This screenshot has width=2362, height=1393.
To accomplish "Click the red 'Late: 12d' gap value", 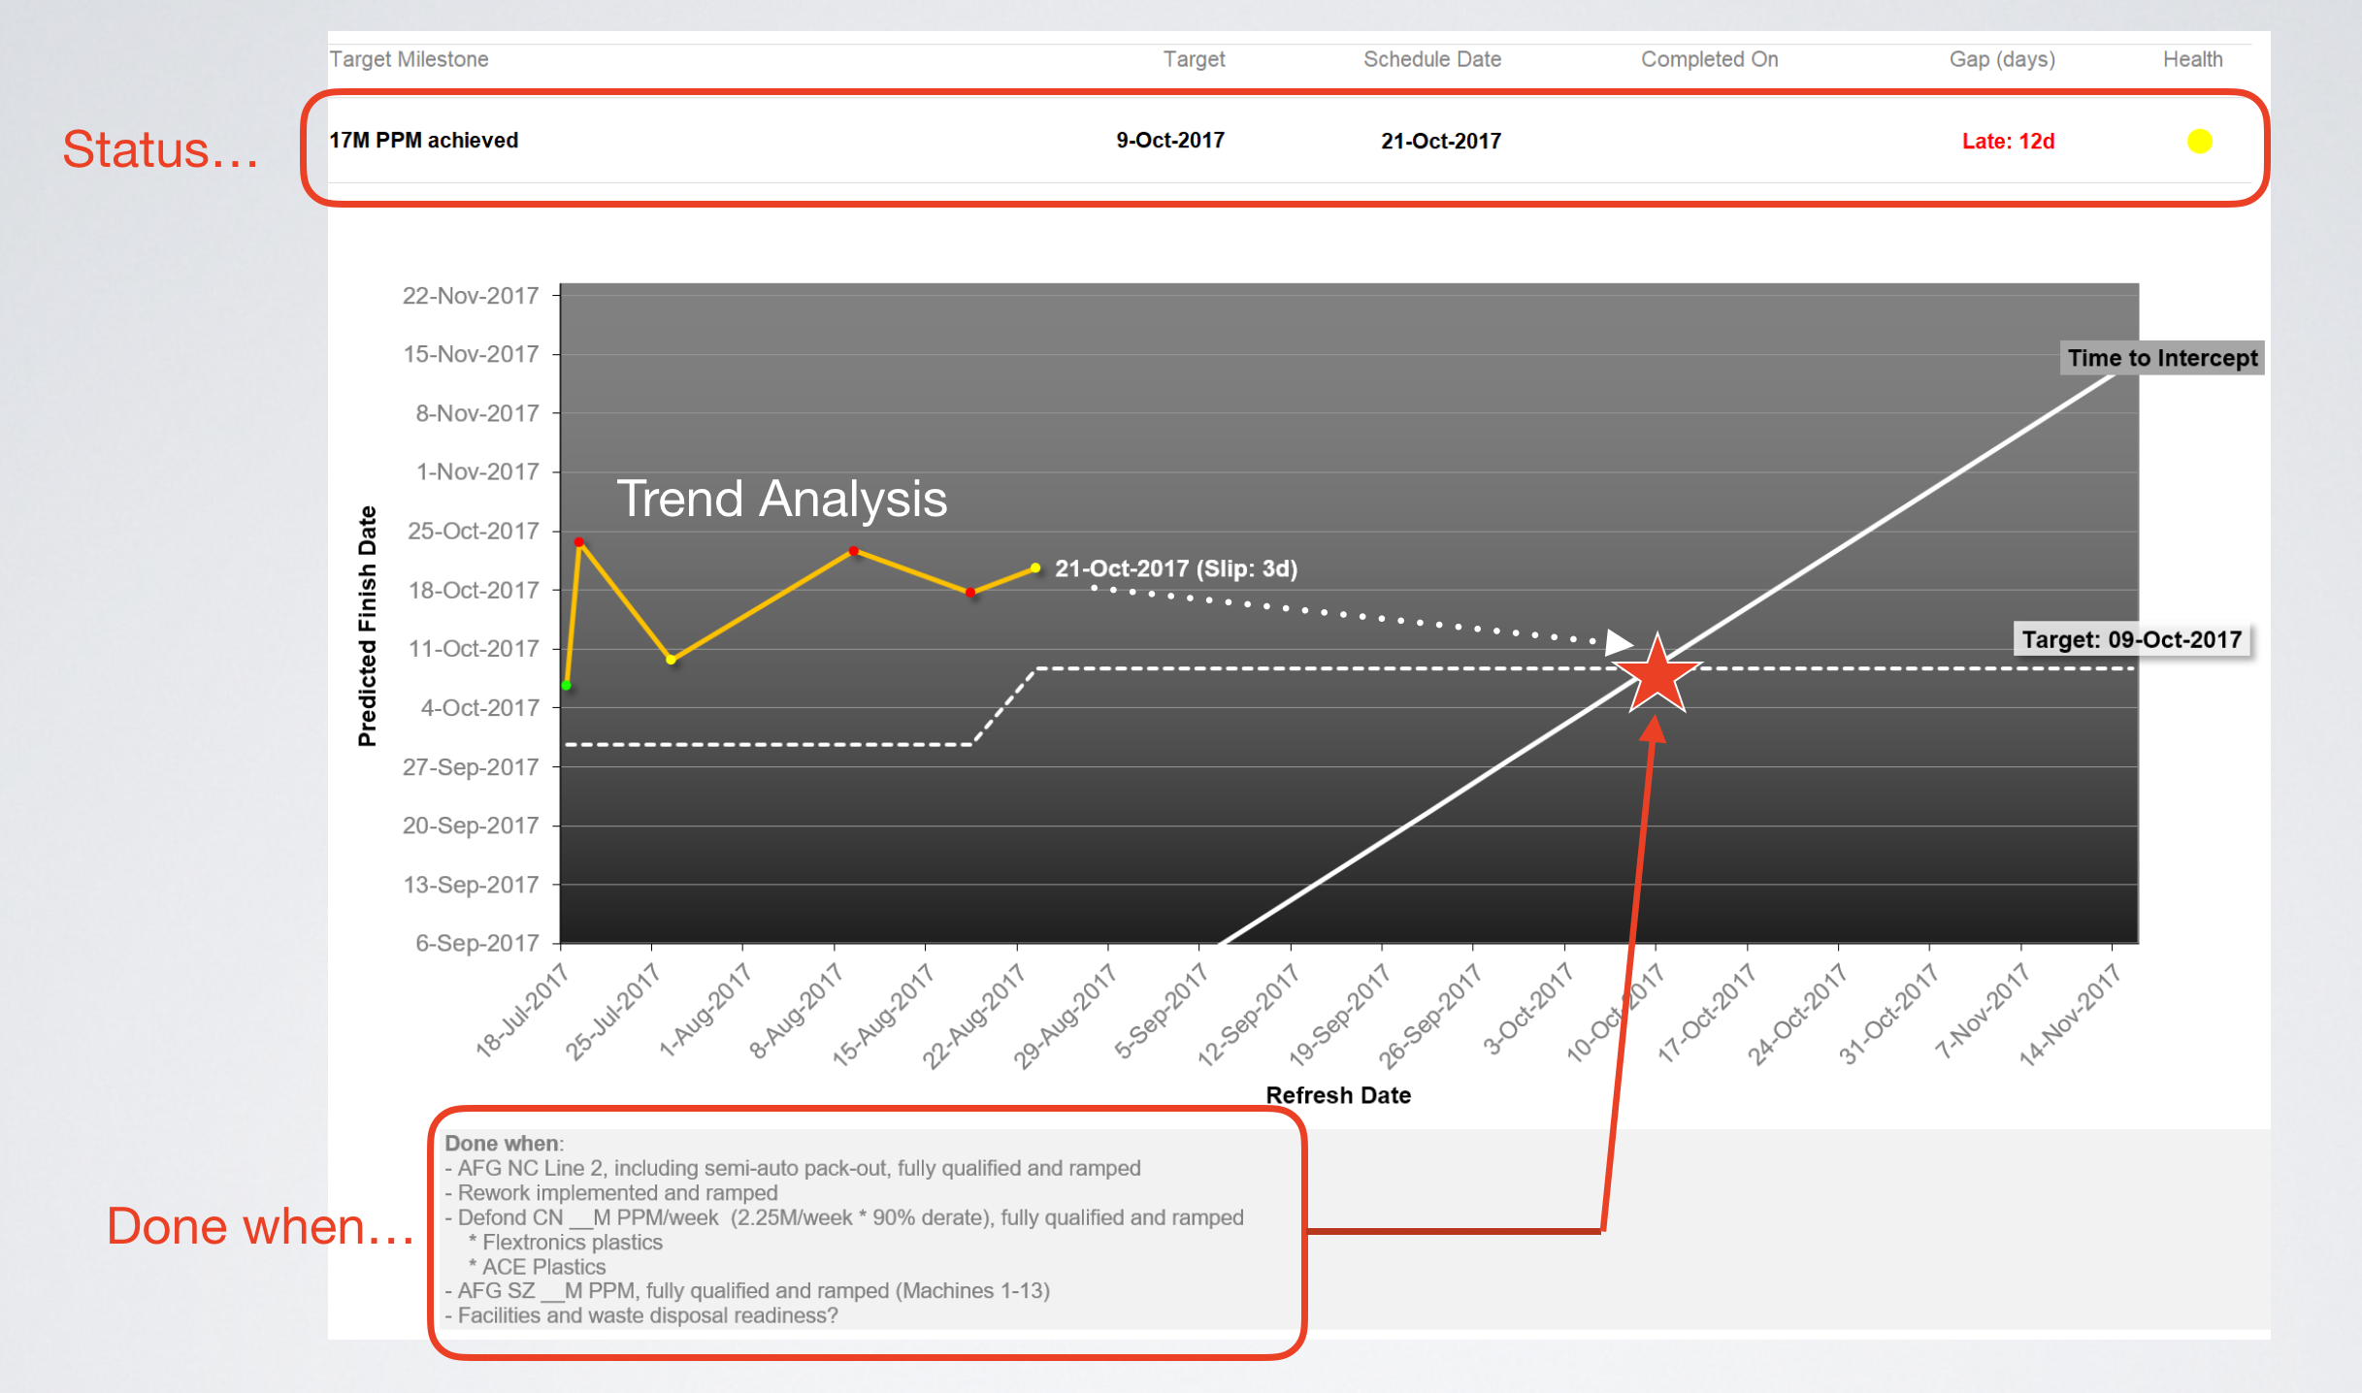I will coord(2008,142).
